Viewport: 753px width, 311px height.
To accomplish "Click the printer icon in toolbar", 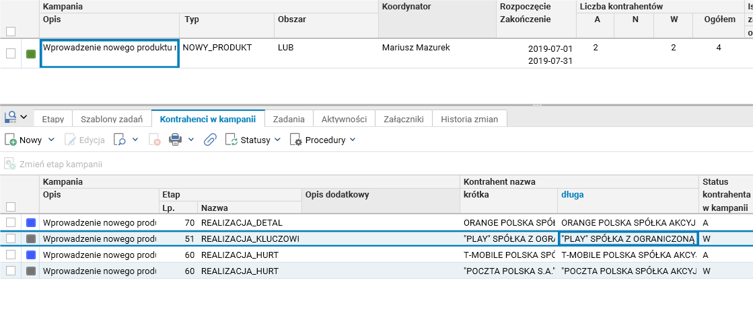I will pos(175,140).
